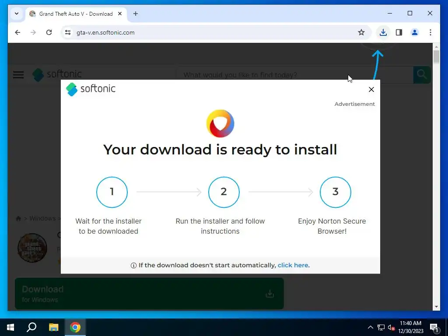Select the Grand Theft Auto V tab
Screen dimensions: 448x336
[76, 14]
